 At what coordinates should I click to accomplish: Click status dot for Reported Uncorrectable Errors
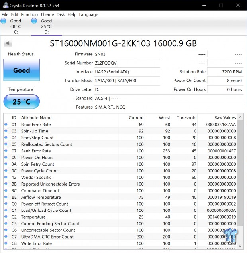[x=6, y=184]
